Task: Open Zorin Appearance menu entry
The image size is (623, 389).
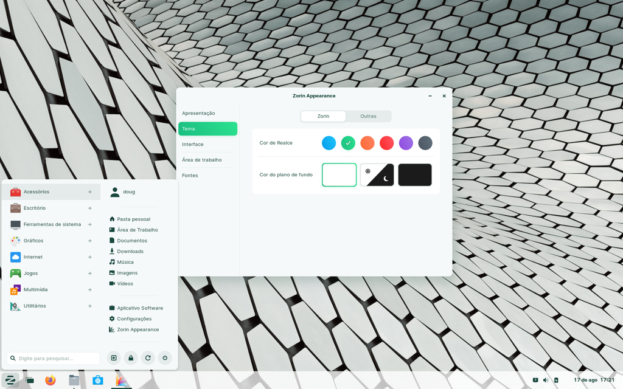Action: point(134,329)
